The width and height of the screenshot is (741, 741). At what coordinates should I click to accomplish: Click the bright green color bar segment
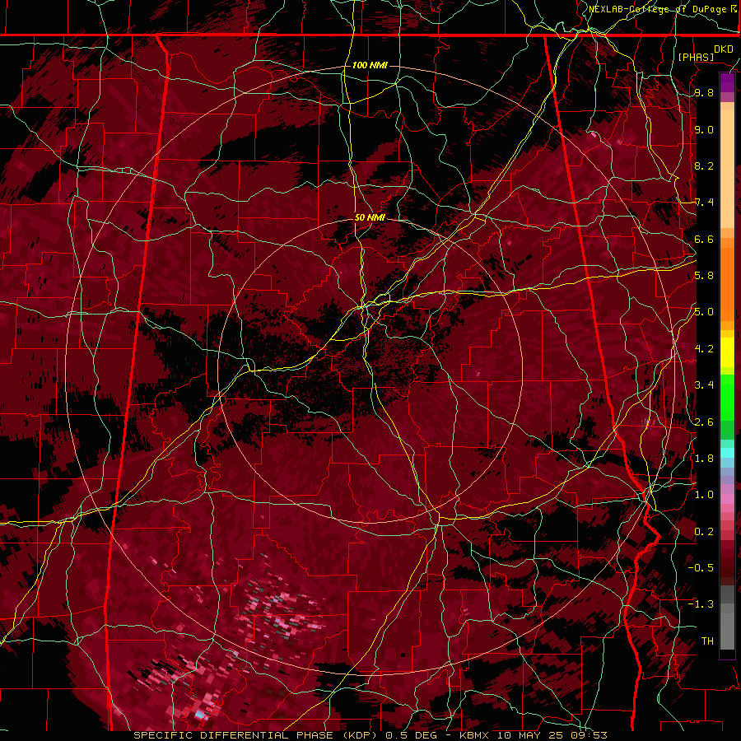tap(727, 398)
